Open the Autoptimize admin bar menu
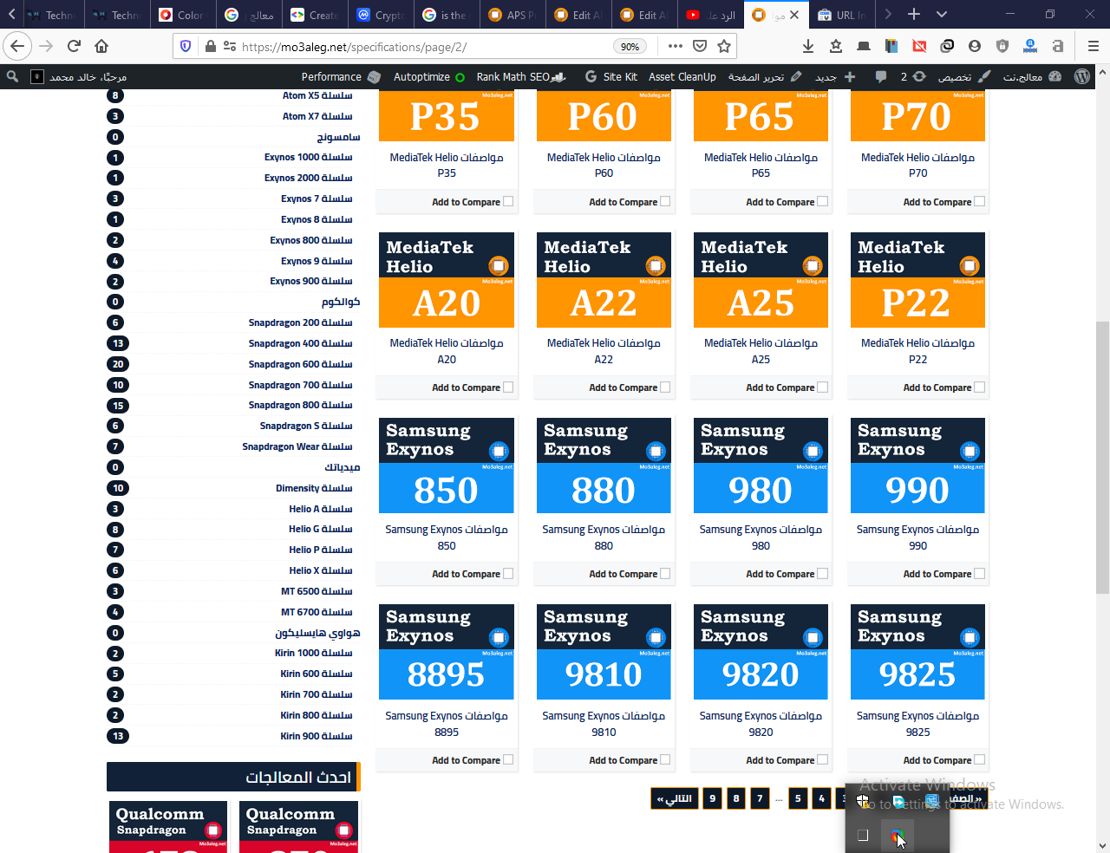The image size is (1110, 853). tap(429, 76)
